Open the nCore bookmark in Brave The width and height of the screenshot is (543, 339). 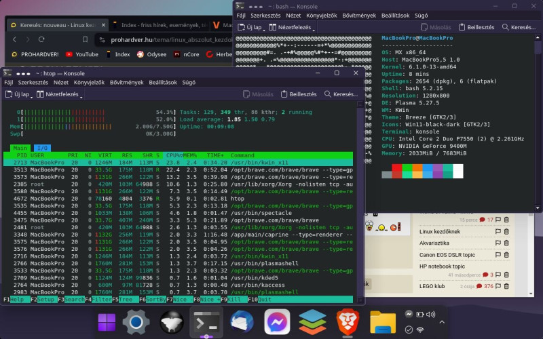[186, 54]
